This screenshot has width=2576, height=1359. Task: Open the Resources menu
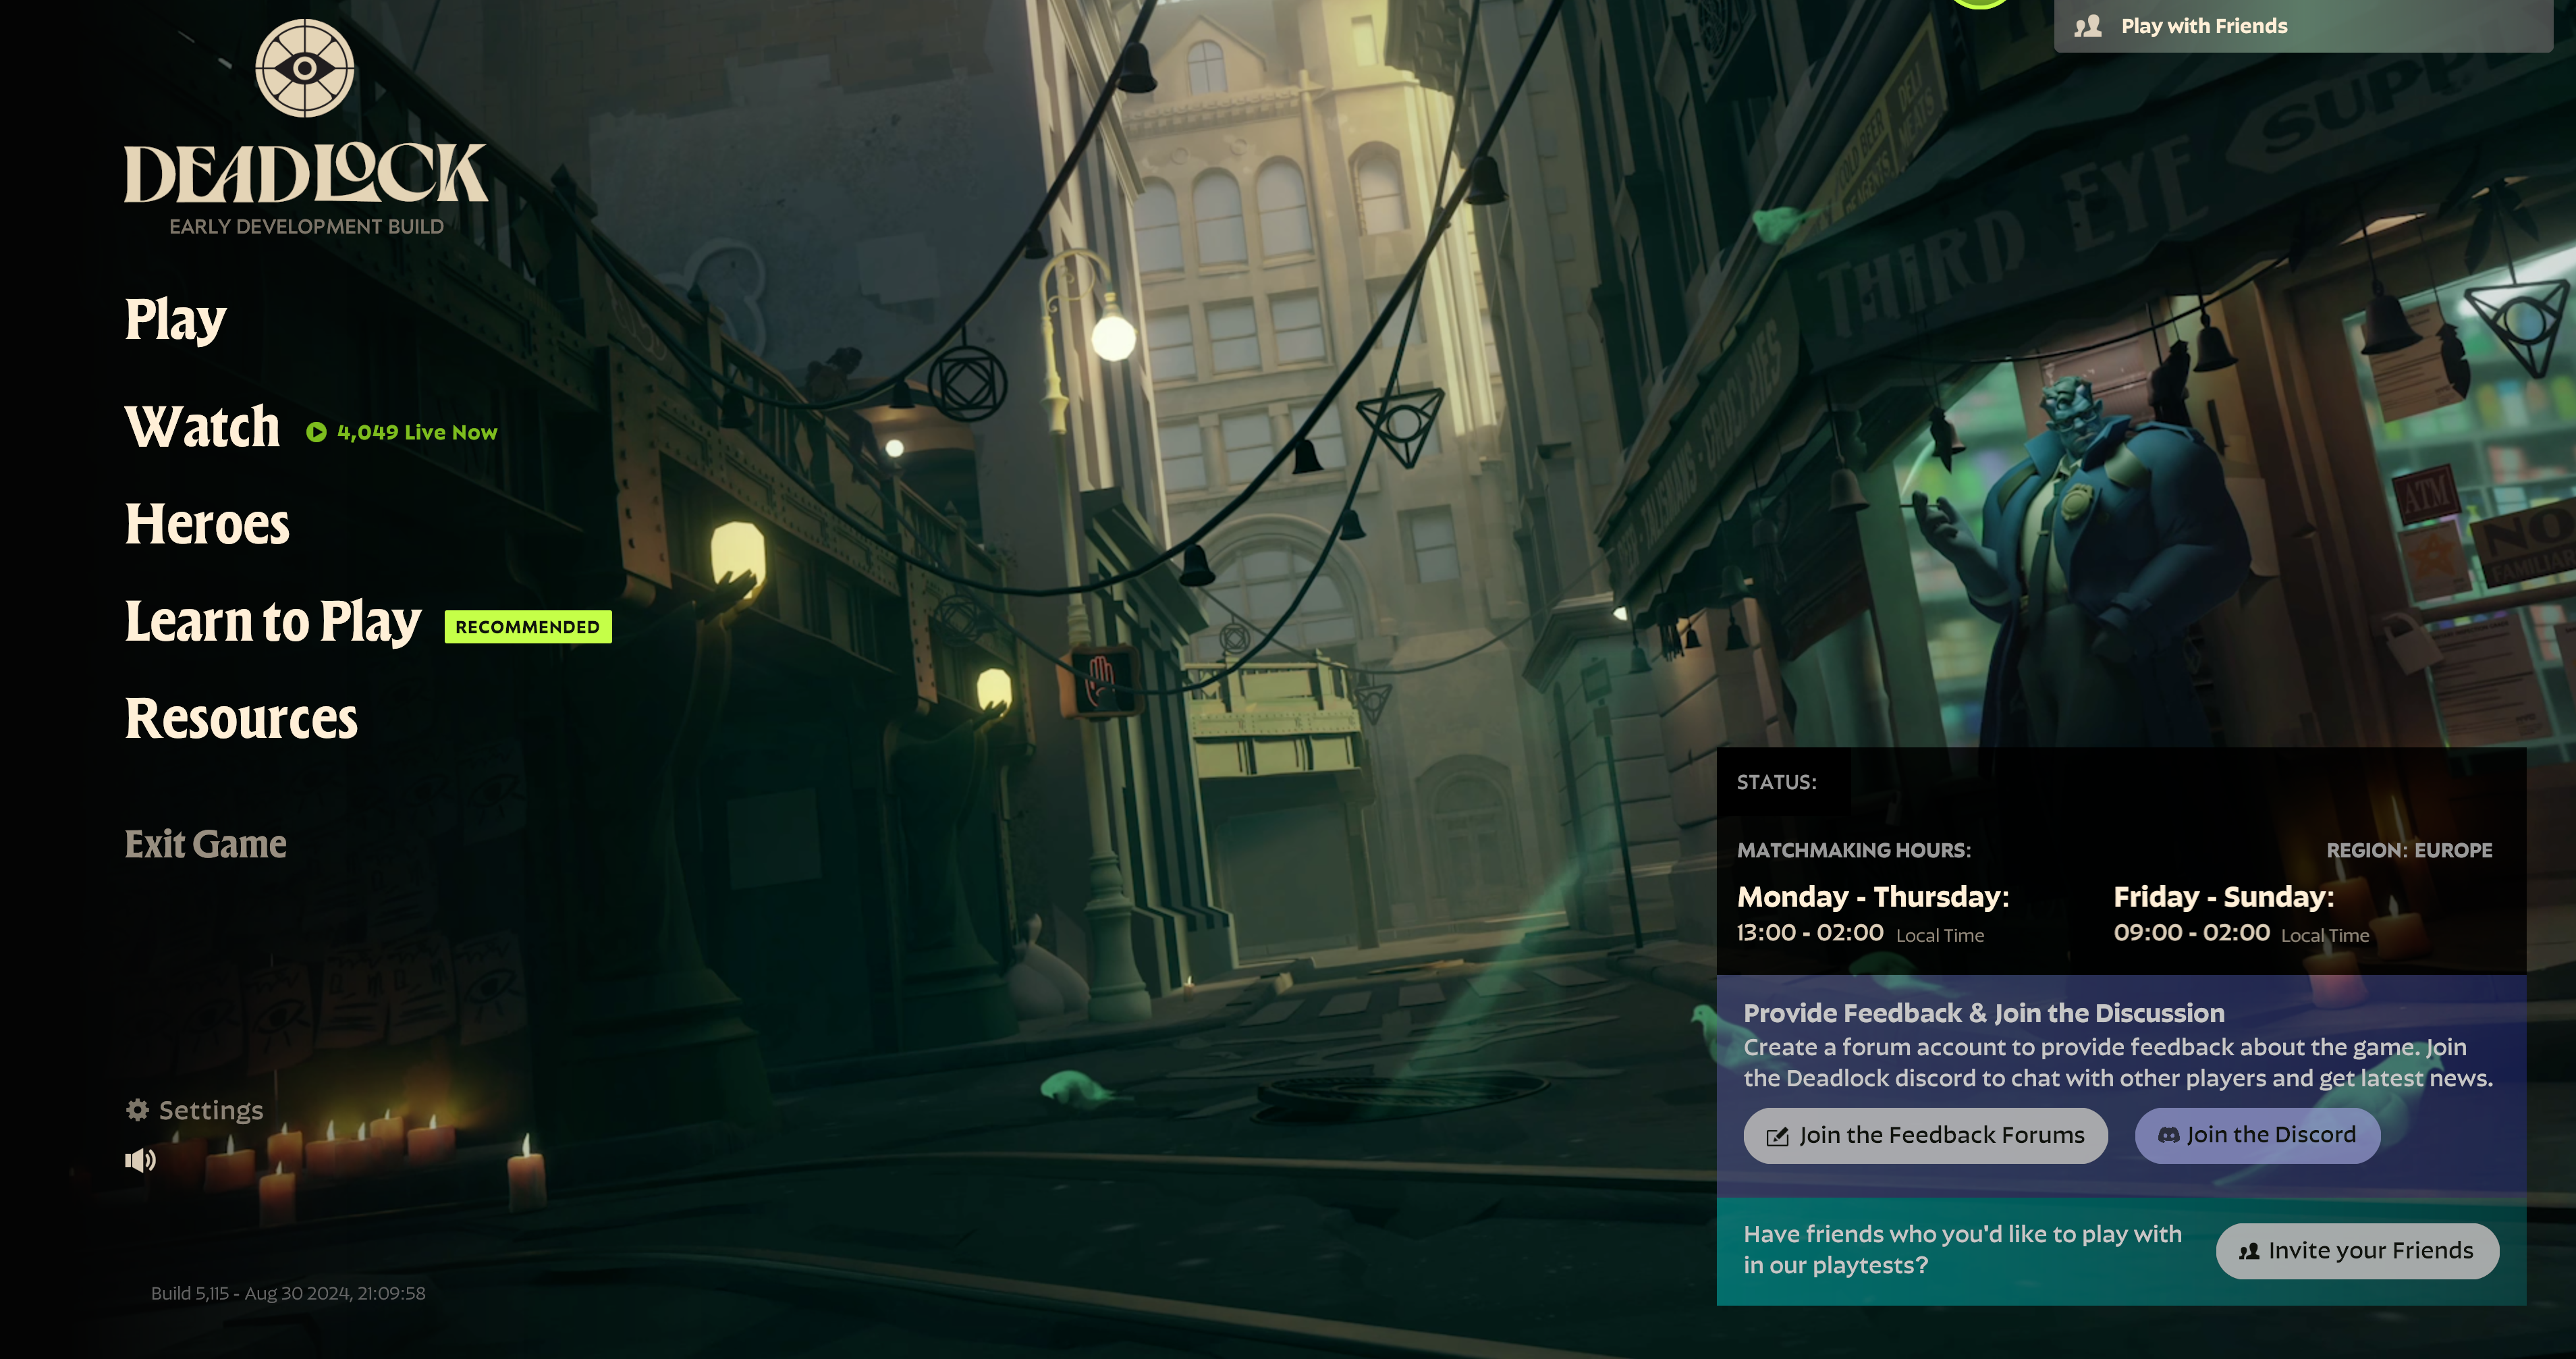coord(241,719)
